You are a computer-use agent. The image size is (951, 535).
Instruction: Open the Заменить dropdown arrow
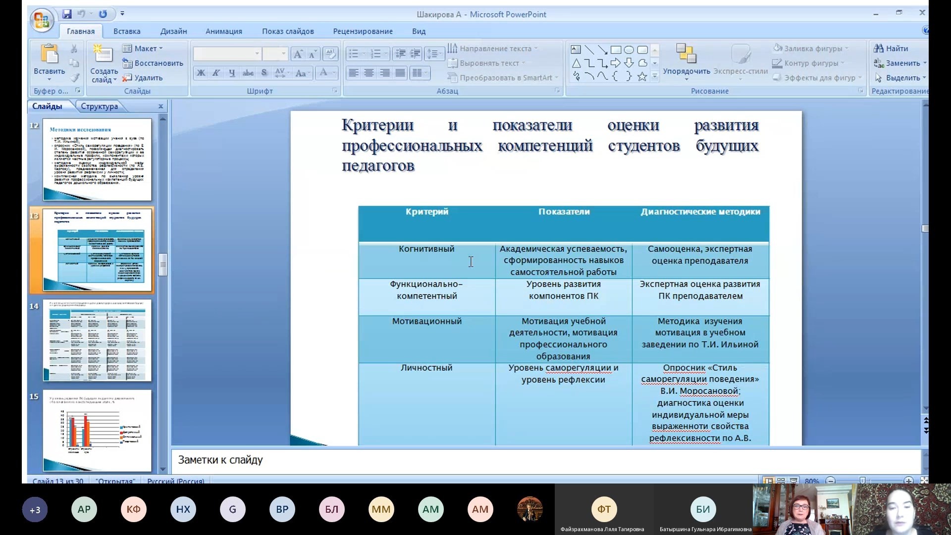[x=925, y=63]
